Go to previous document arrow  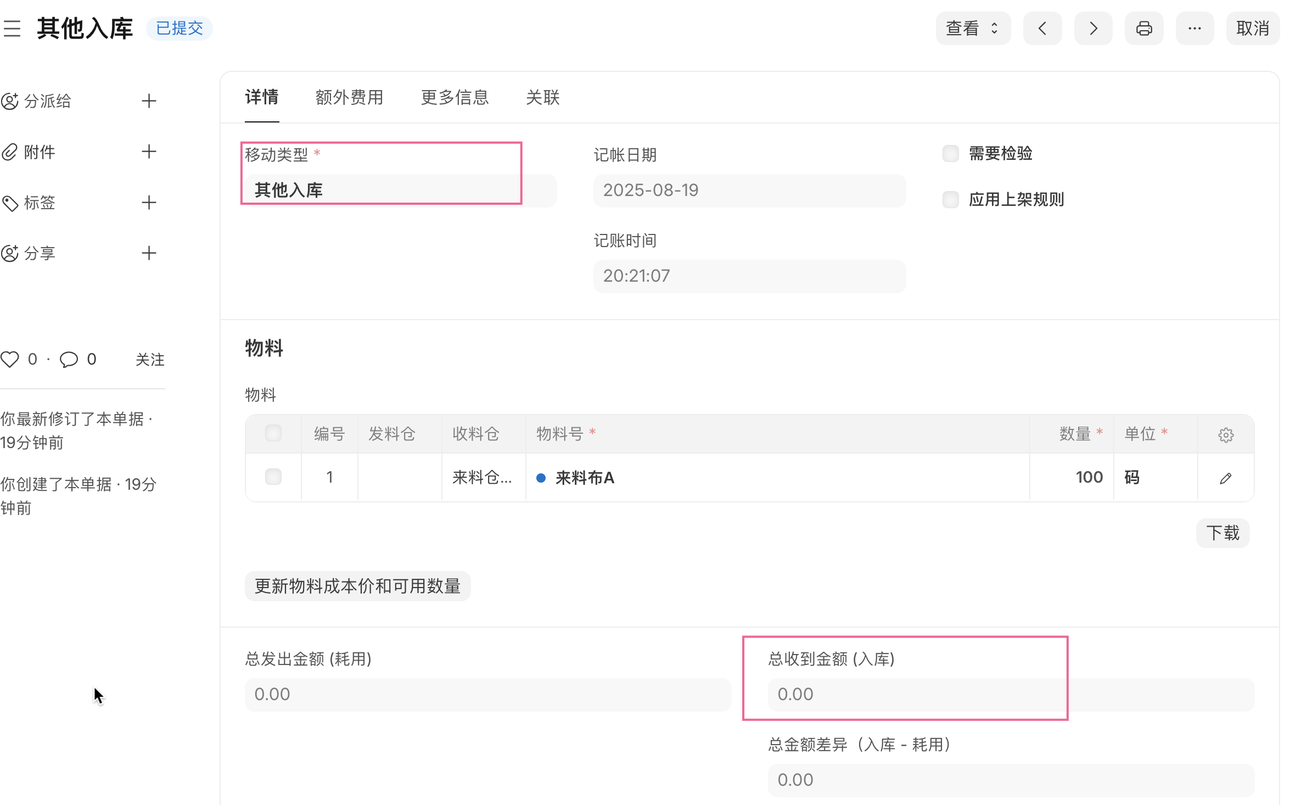[x=1042, y=29]
